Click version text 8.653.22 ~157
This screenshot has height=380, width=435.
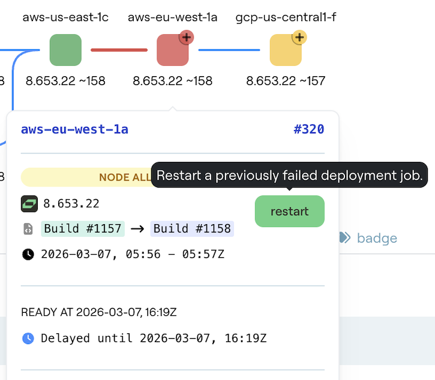point(286,81)
